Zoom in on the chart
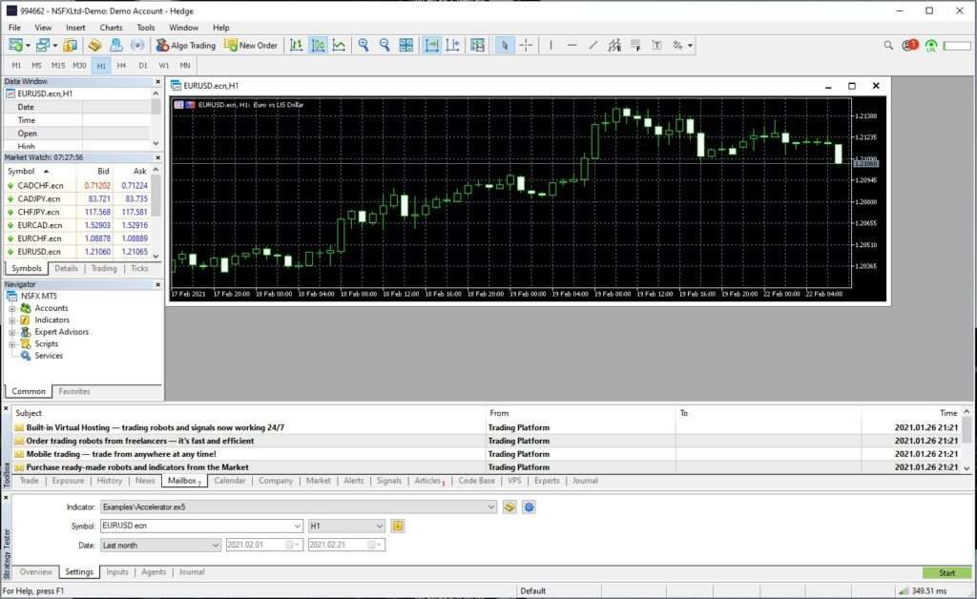 tap(364, 46)
